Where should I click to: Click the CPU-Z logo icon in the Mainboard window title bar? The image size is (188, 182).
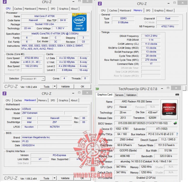click(x=4, y=93)
